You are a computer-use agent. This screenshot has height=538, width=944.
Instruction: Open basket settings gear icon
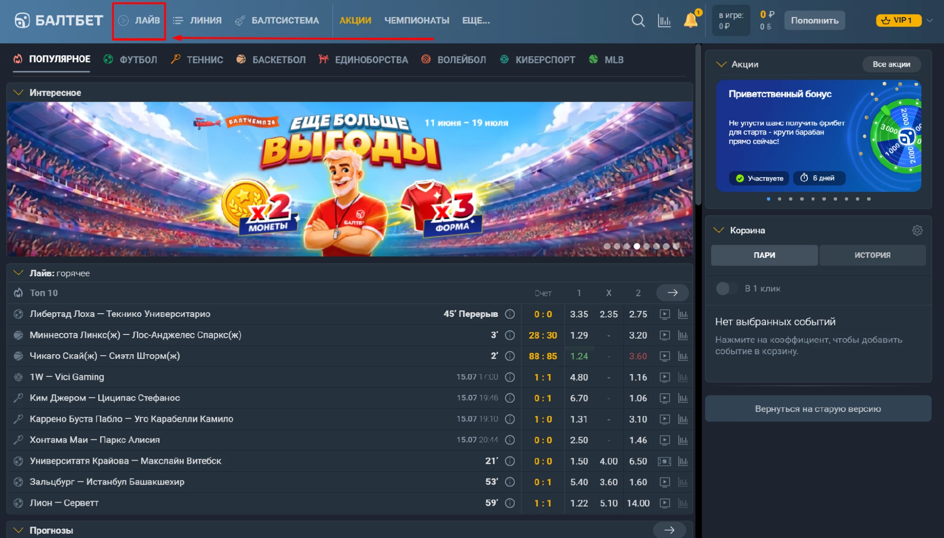point(917,230)
